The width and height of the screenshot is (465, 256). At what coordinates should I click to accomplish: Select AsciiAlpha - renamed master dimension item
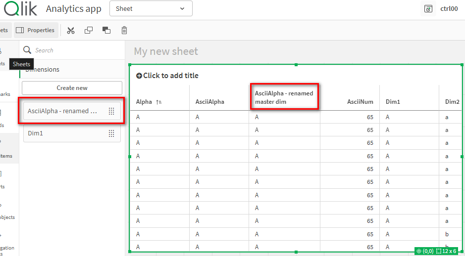pos(62,111)
